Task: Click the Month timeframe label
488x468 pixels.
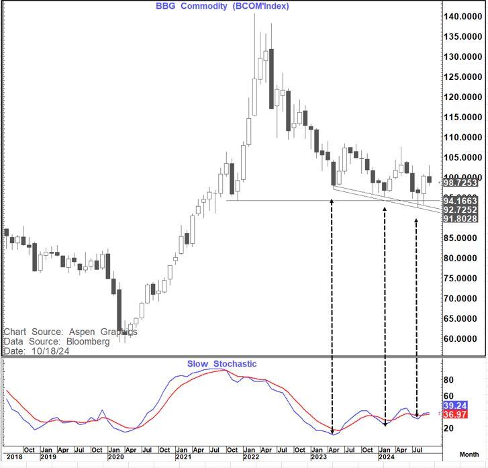Action: click(469, 455)
